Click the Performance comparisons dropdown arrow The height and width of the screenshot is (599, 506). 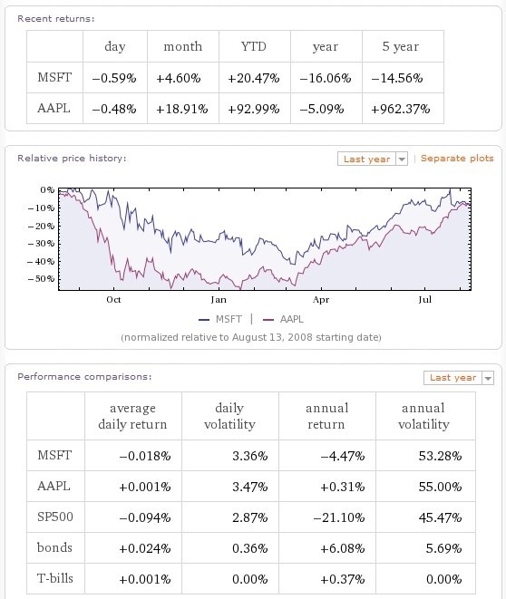[488, 378]
